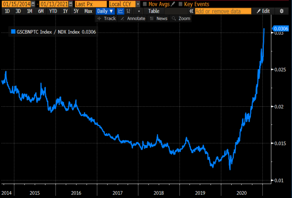Click the legend value 0.0306

pyautogui.click(x=89, y=32)
